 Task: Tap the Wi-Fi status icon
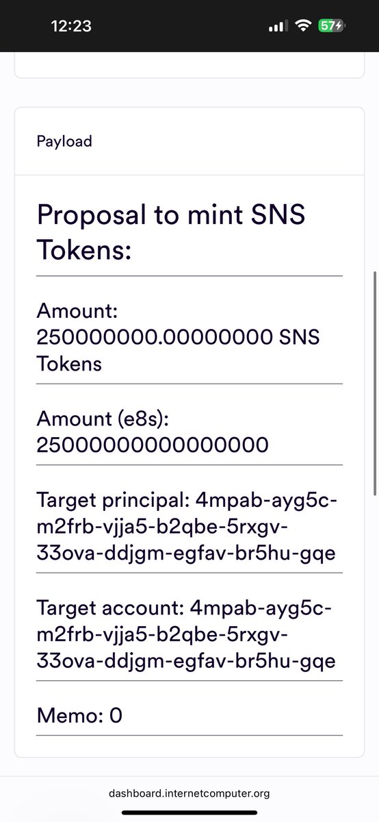(301, 26)
